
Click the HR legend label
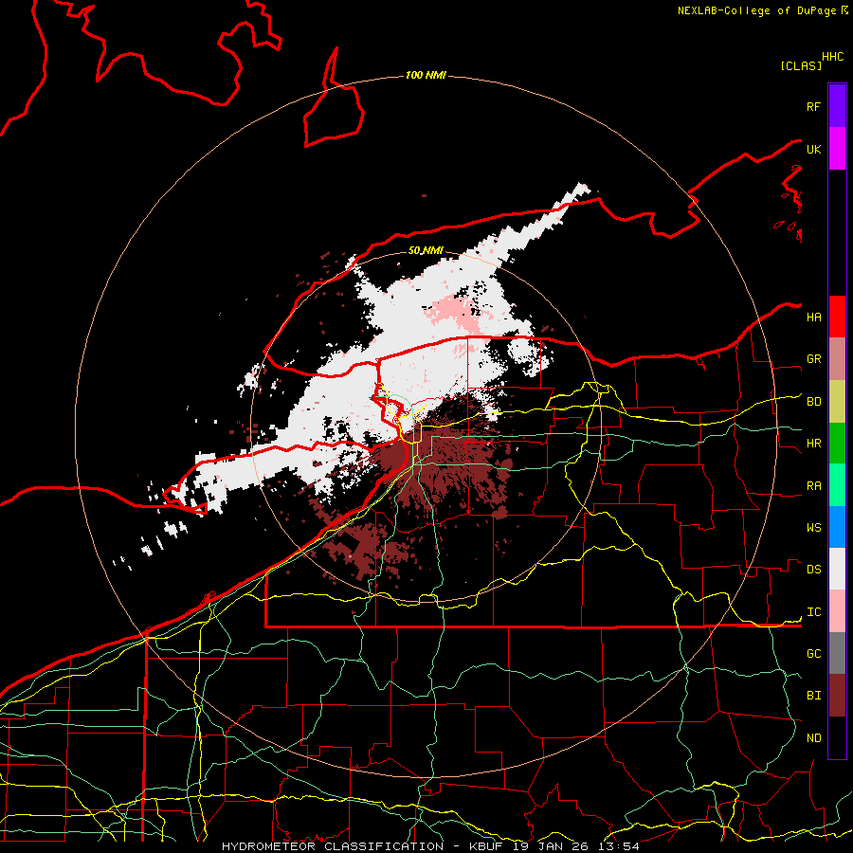click(813, 444)
